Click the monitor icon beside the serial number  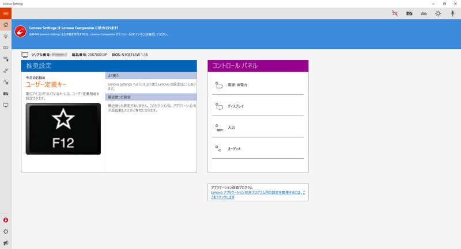(25, 55)
